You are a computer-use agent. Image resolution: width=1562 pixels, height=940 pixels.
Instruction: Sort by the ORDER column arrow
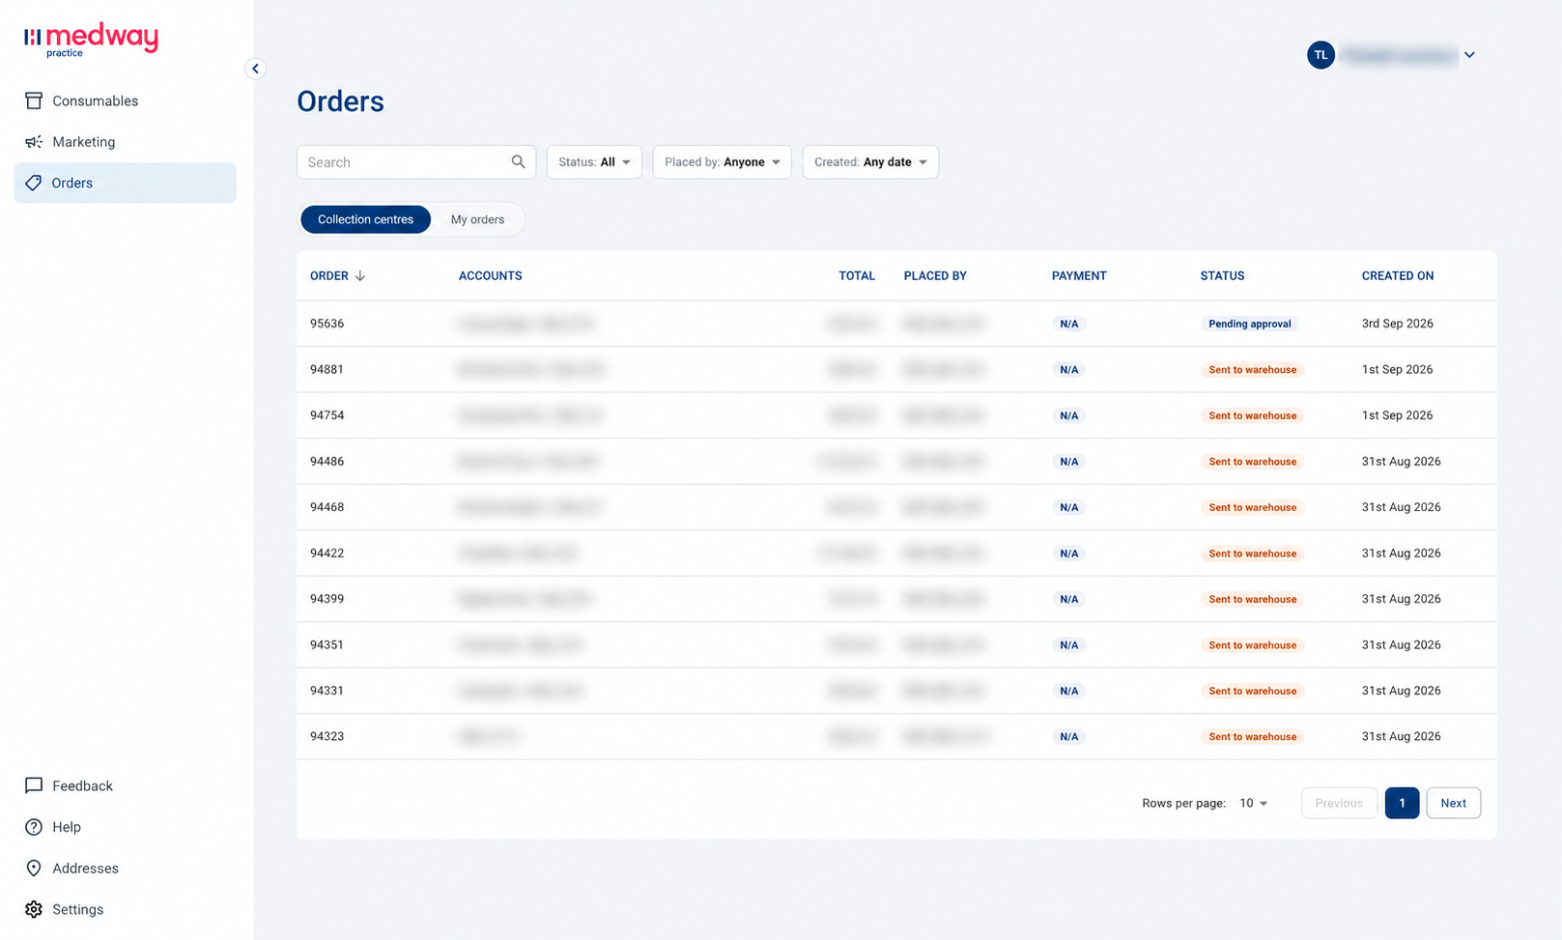point(360,276)
